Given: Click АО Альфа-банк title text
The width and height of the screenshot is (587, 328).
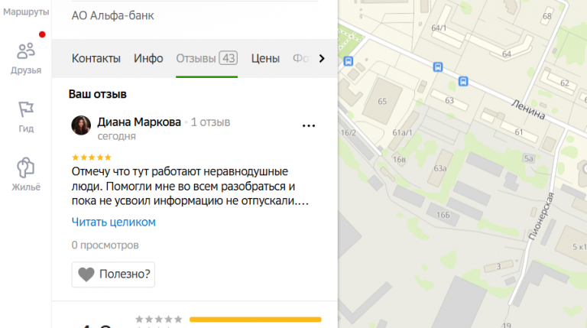Looking at the screenshot, I should click(112, 16).
